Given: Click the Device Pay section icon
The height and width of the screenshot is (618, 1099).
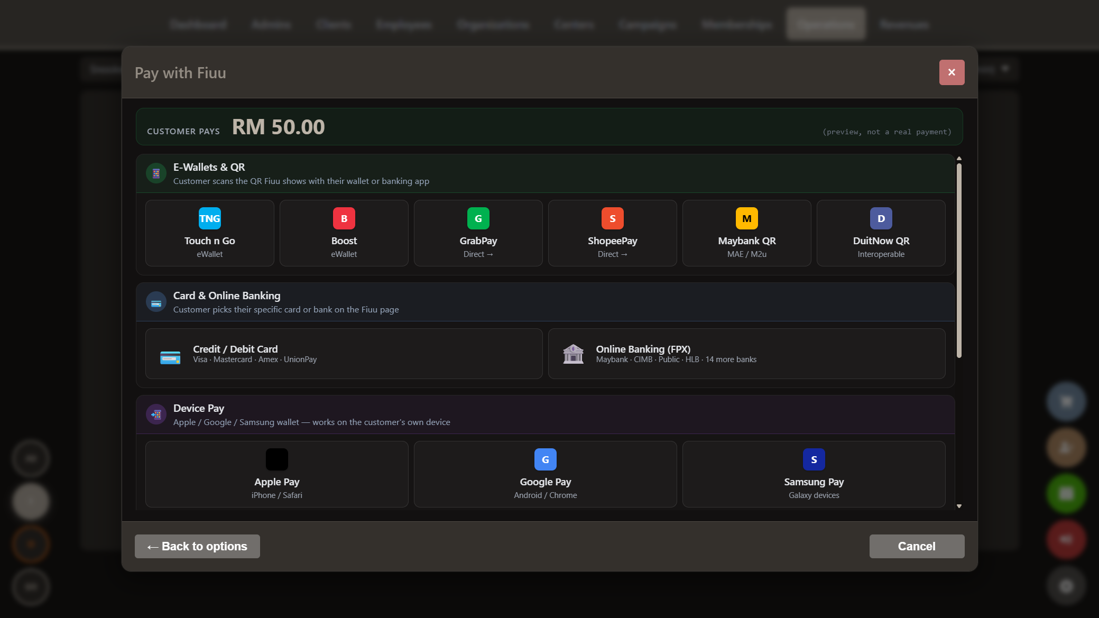Looking at the screenshot, I should click(x=156, y=414).
